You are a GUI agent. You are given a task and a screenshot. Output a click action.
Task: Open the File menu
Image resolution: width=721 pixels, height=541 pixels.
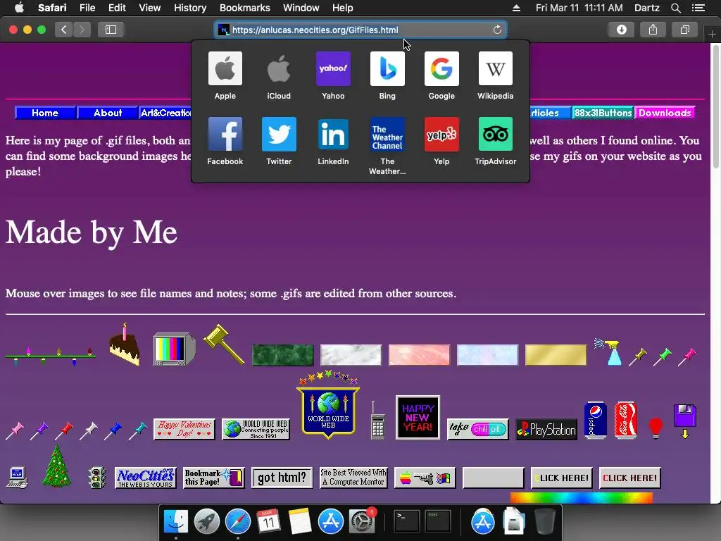[x=87, y=8]
